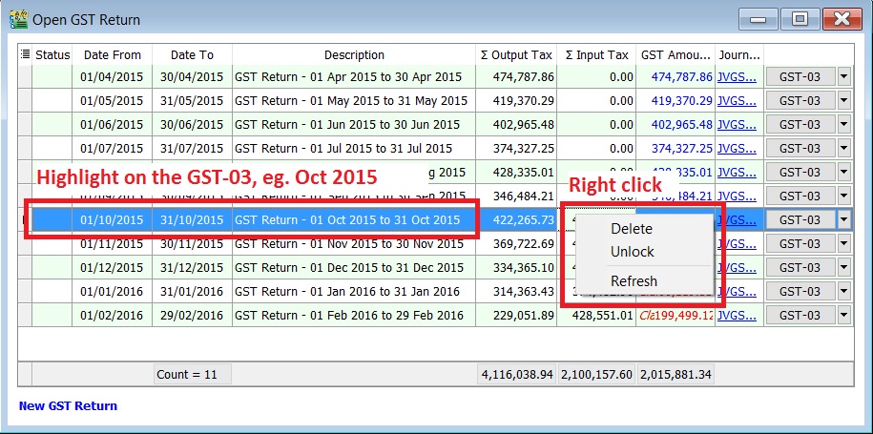Viewport: 873px width, 434px height.
Task: Expand GST-03 dropdown arrow for Jun 2015 row
Action: (x=844, y=125)
